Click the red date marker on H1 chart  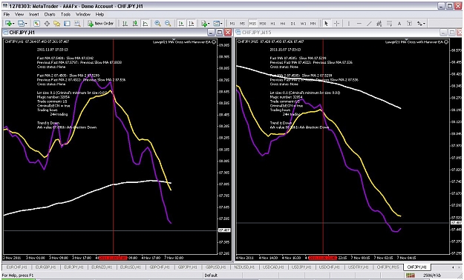pos(114,258)
